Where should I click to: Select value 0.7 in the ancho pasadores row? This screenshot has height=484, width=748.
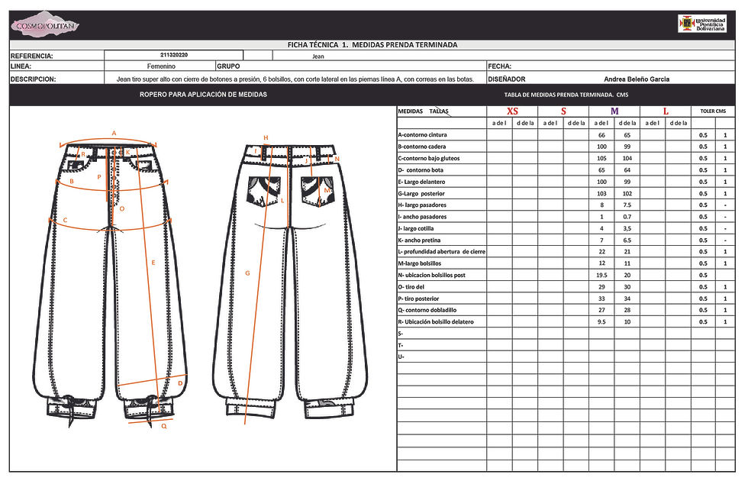tap(627, 217)
